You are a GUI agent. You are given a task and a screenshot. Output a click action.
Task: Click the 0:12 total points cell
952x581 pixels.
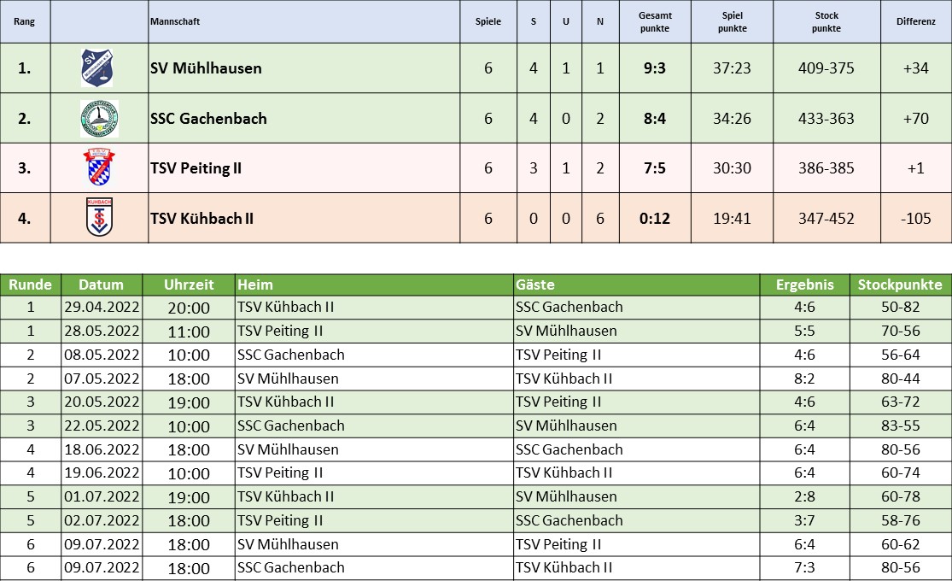(x=655, y=218)
